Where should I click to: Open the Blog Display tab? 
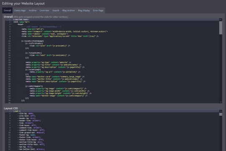click(84, 10)
